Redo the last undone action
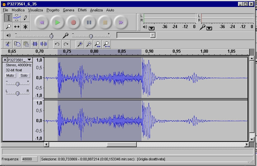257x166 pixels. (66, 44)
